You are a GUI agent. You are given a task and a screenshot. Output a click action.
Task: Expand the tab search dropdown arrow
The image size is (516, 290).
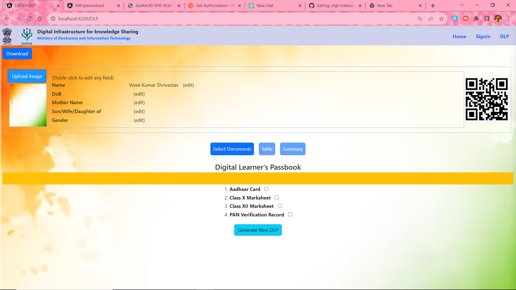pos(462,5)
